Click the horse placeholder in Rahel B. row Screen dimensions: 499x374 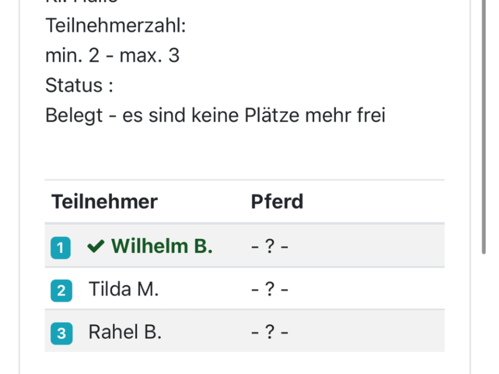pos(270,332)
